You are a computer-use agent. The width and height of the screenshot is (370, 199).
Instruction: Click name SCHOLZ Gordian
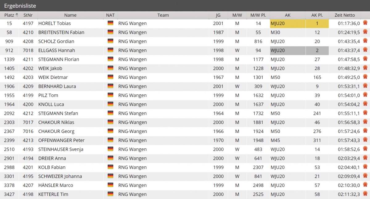(56, 41)
